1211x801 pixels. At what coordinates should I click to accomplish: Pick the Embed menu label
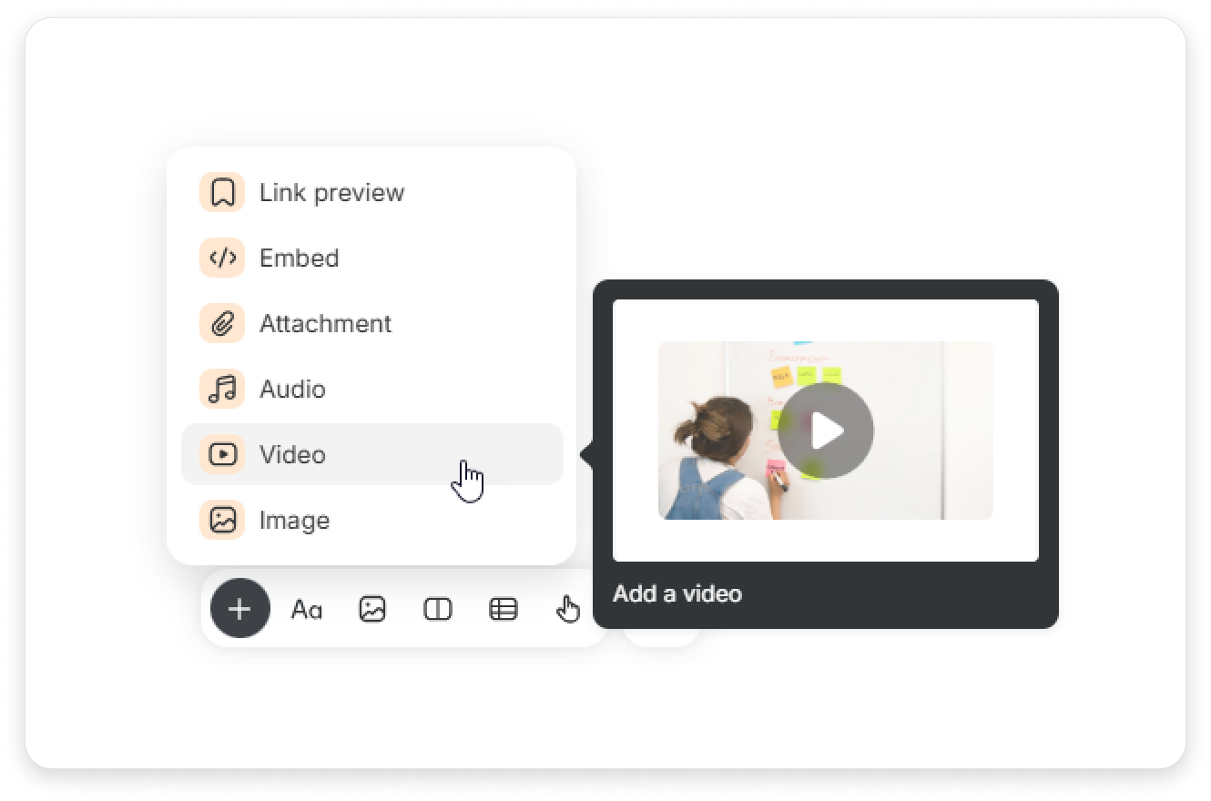point(299,259)
